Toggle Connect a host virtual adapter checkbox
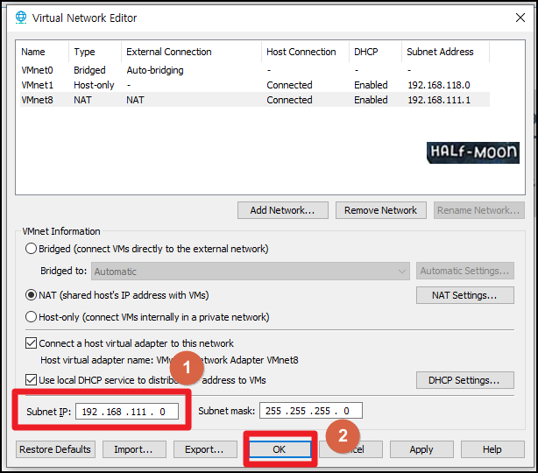 pos(32,343)
